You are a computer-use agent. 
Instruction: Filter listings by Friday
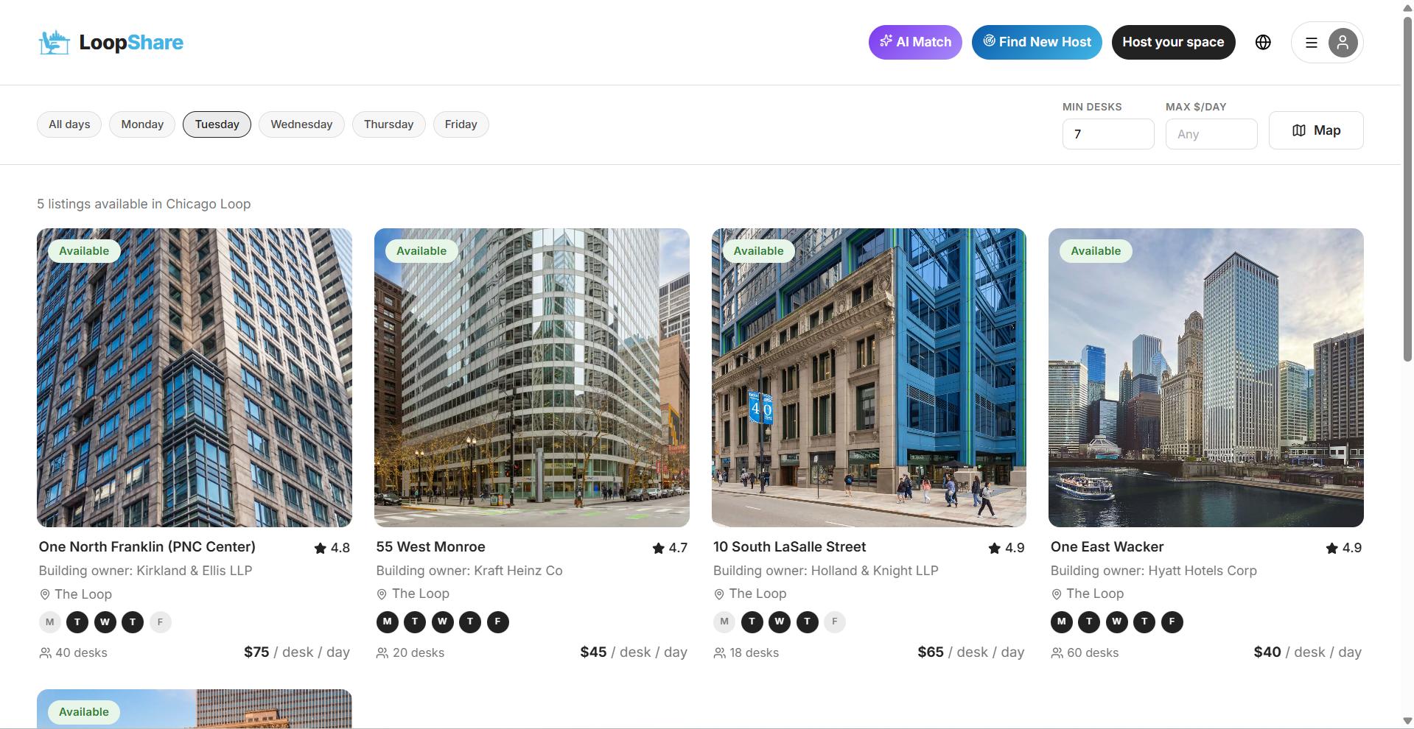(x=461, y=124)
